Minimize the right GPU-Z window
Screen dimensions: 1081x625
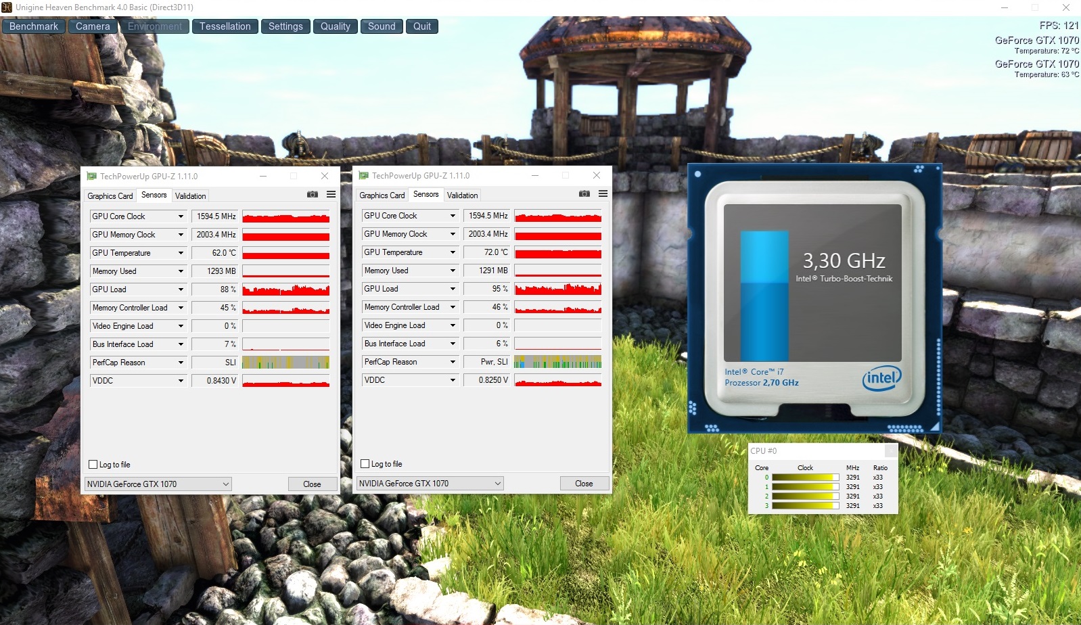pos(535,176)
